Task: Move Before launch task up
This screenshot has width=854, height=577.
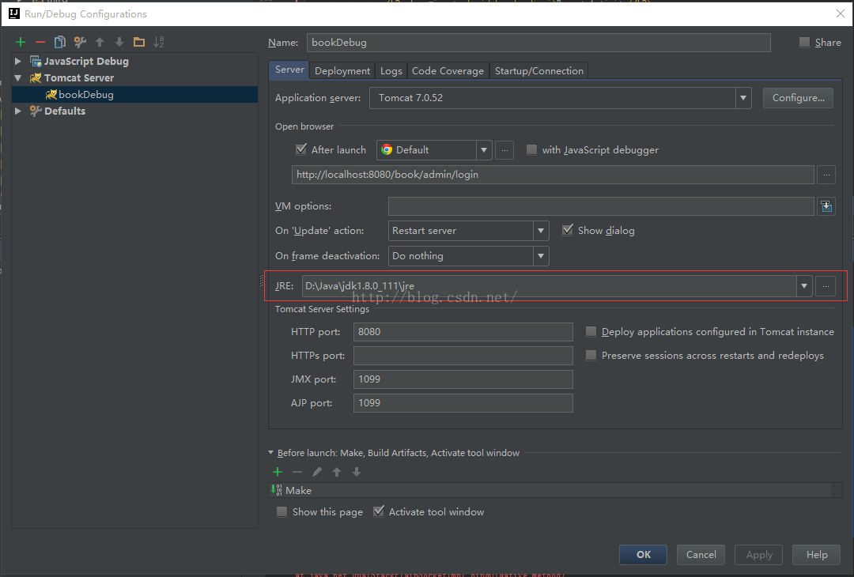Action: 337,472
